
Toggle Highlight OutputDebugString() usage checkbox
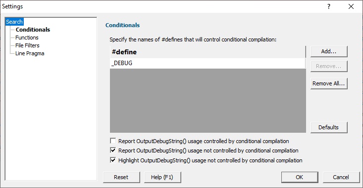(x=113, y=160)
